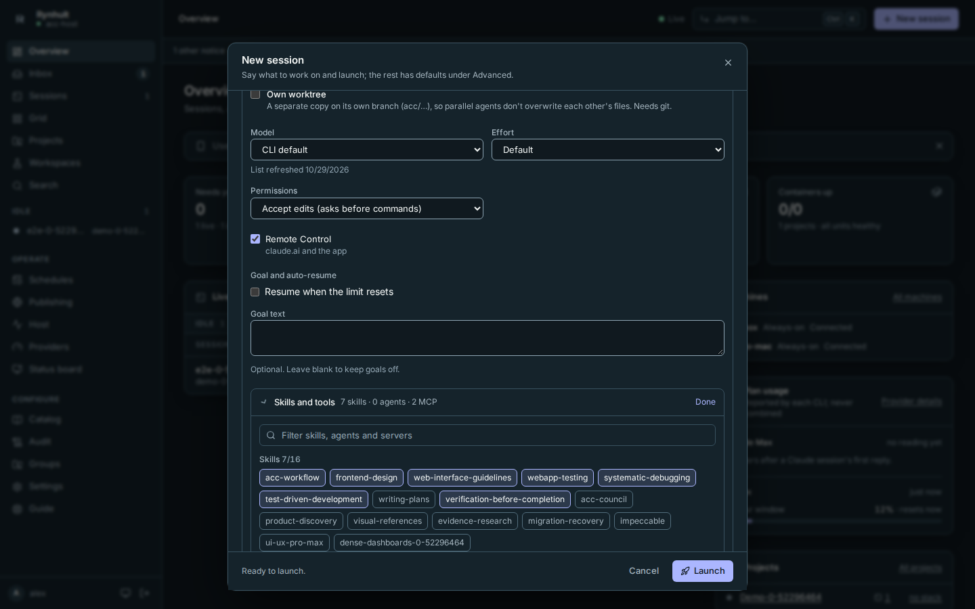
Task: Select the impeccable skill chip
Action: click(643, 521)
